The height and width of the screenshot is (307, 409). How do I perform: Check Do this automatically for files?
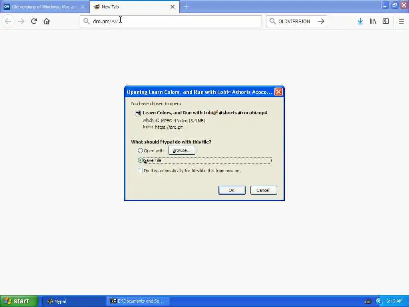(140, 170)
